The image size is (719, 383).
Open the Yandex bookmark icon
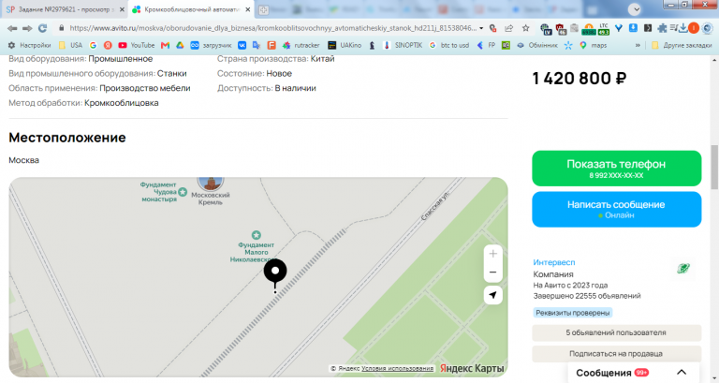(108, 45)
